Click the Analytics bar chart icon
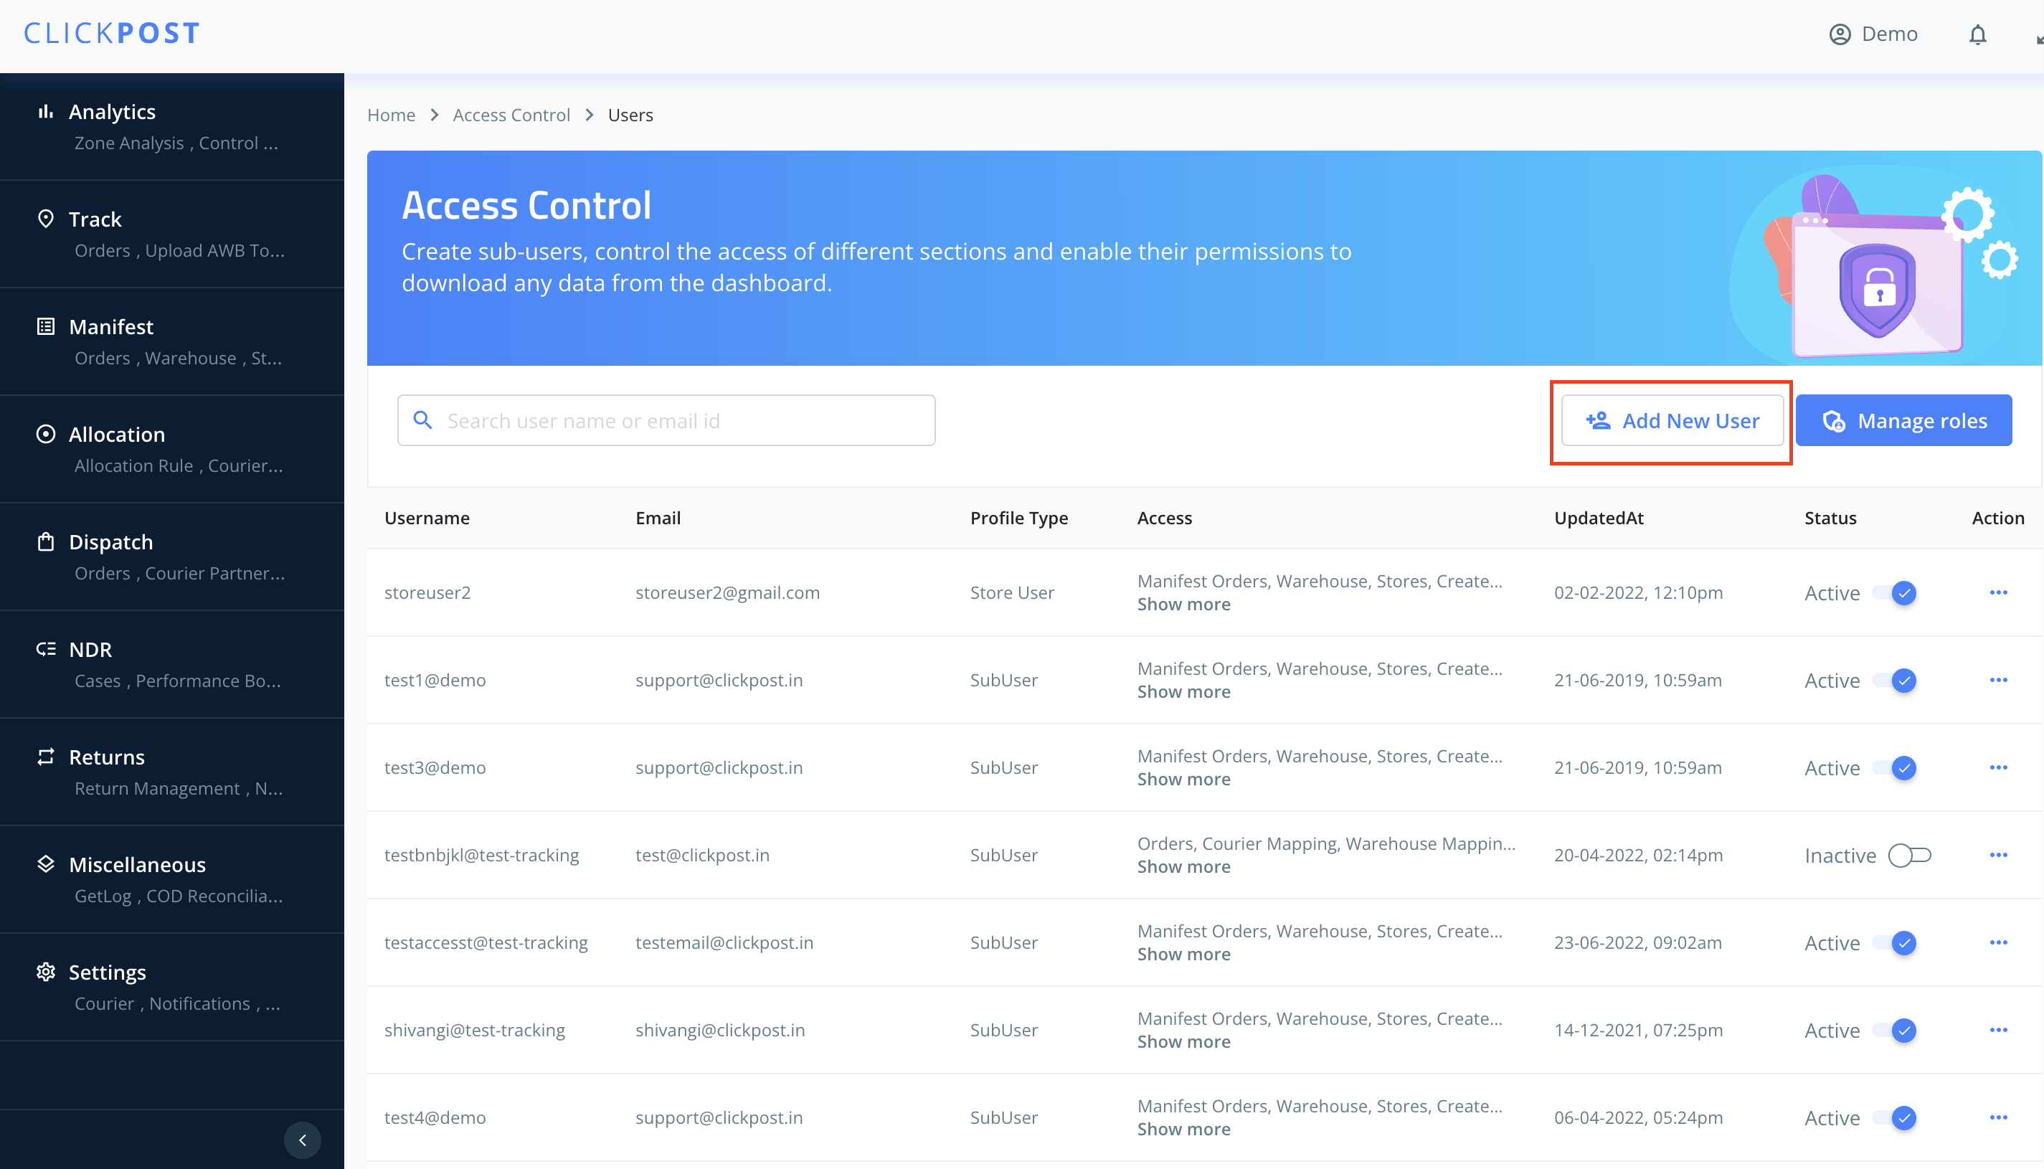 tap(46, 112)
